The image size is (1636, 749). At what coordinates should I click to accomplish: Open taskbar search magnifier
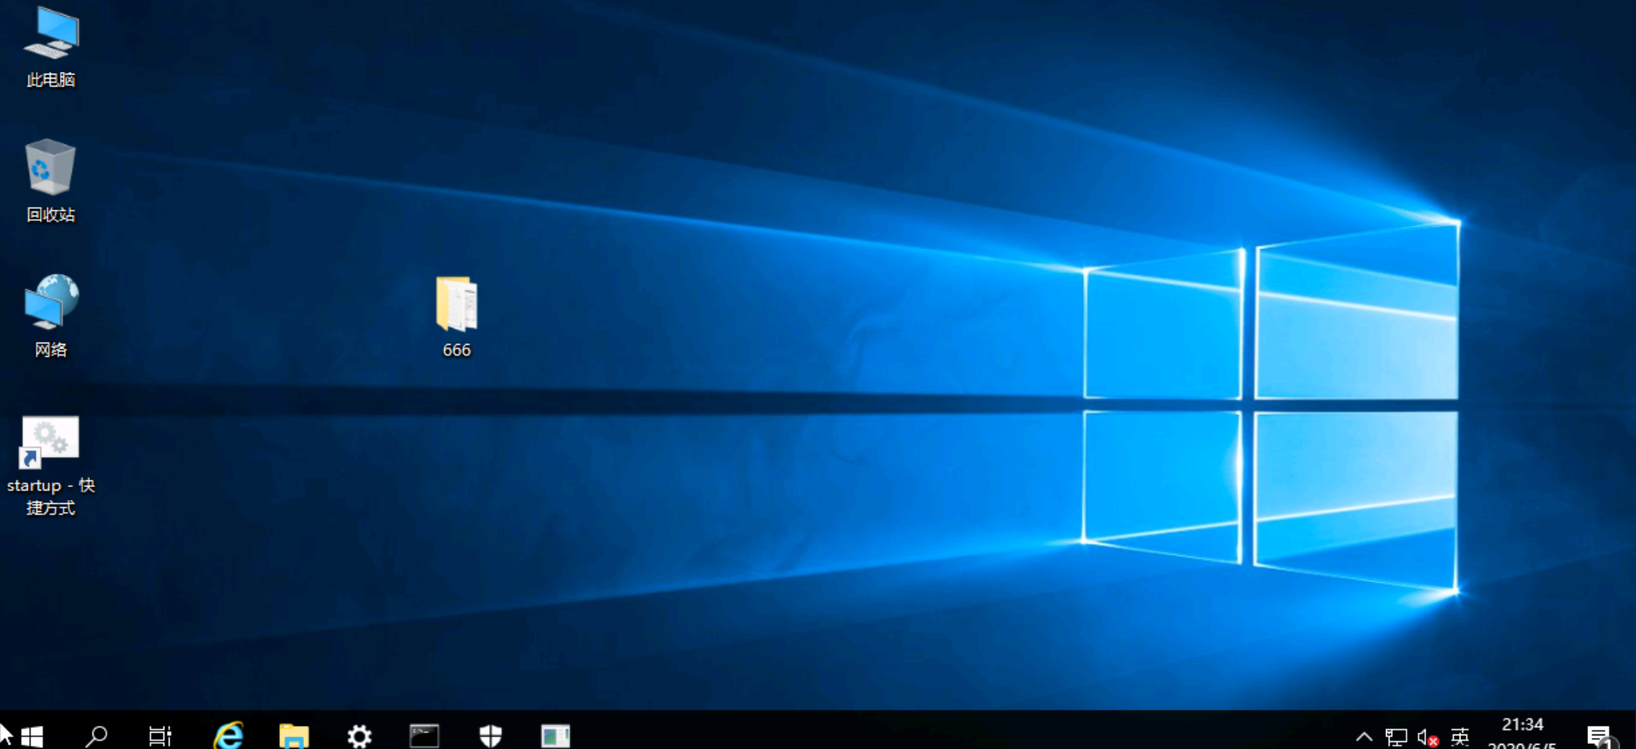97,735
